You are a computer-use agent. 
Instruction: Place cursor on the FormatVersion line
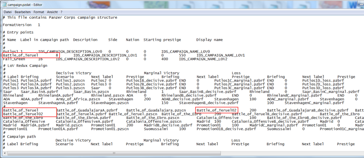21,25
